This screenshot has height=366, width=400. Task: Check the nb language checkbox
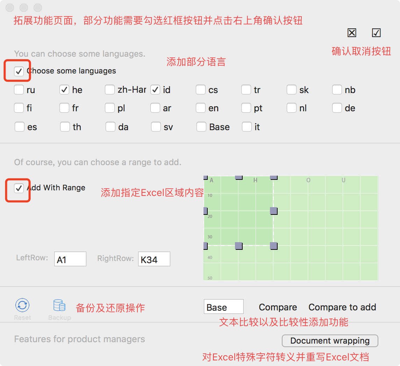tap(337, 90)
